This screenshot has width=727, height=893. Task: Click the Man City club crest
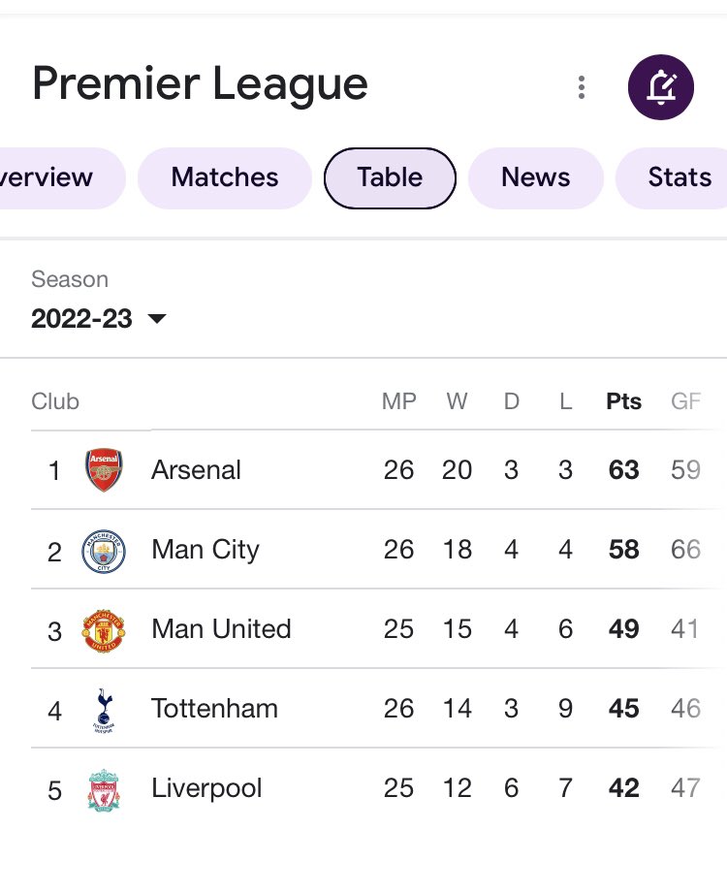point(104,550)
